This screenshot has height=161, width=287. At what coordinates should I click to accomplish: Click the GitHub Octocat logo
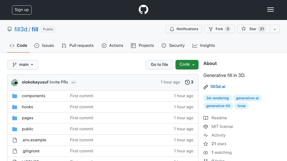point(143,10)
